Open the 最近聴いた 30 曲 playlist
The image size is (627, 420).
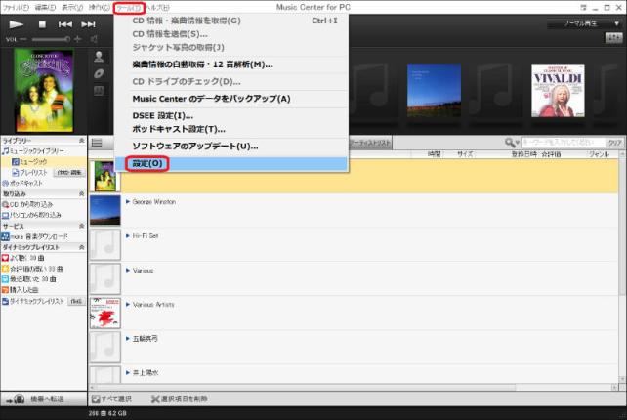pos(28,279)
